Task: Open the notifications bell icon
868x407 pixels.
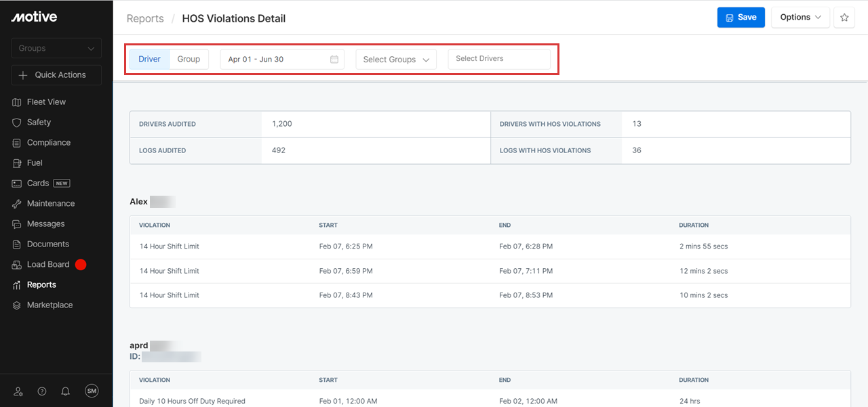Action: 66,391
